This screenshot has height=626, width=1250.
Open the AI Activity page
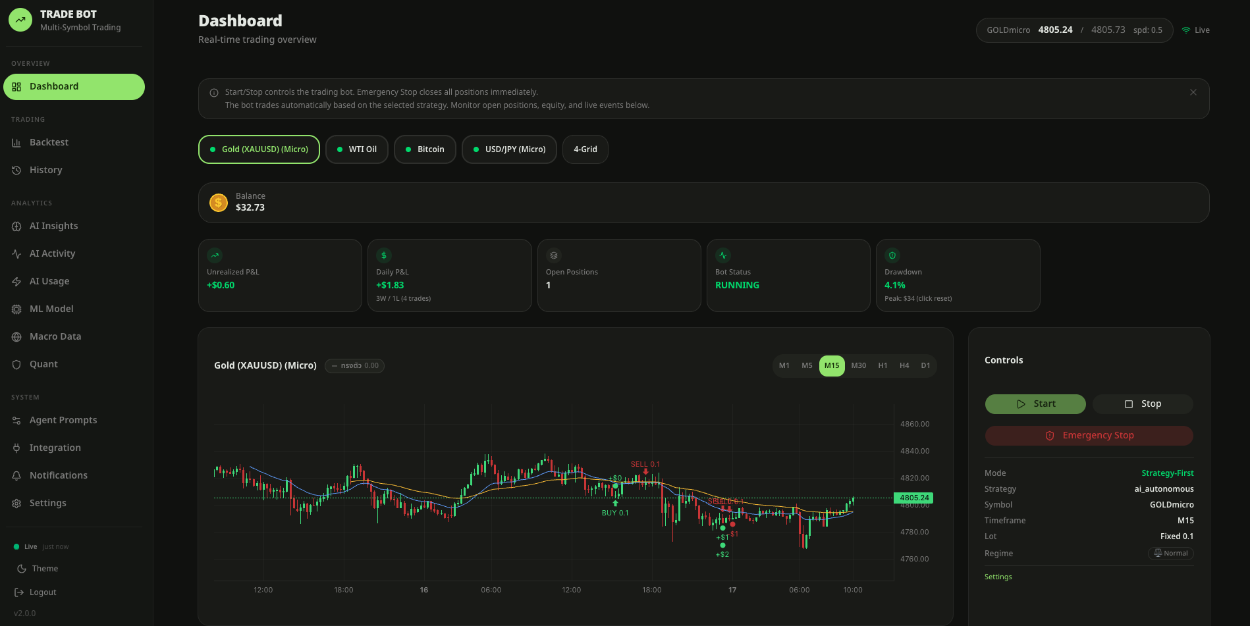tap(74, 253)
